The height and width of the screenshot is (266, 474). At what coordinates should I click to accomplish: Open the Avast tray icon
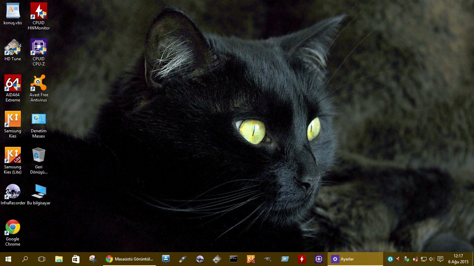390,259
